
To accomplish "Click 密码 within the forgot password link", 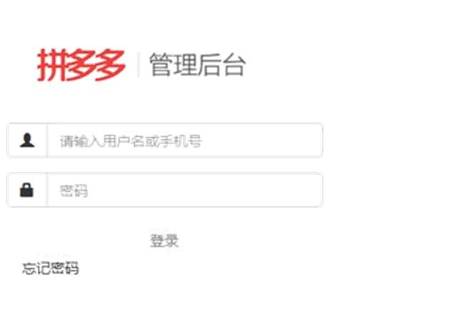I will tap(65, 269).
